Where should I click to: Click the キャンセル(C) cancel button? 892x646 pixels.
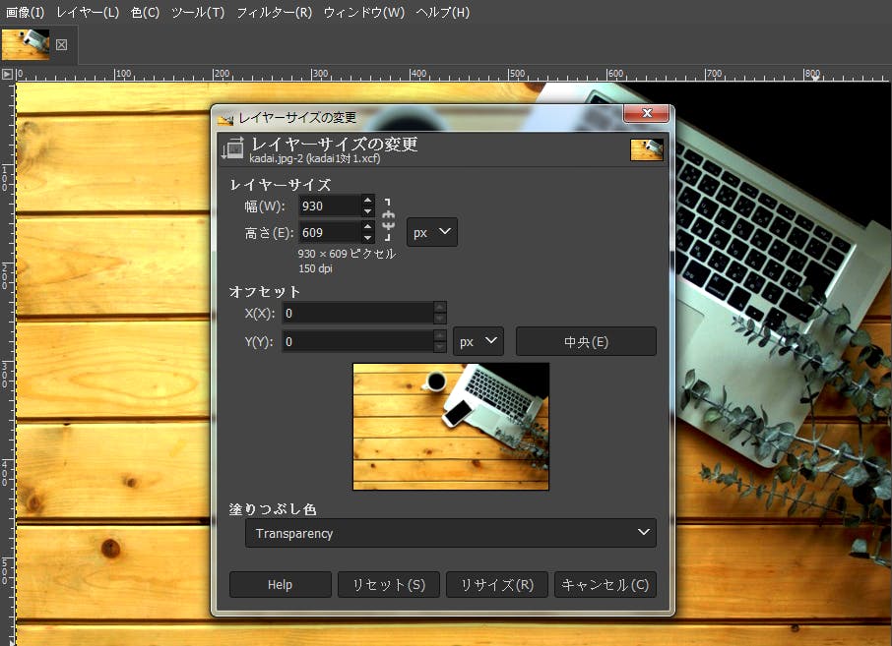(x=605, y=585)
